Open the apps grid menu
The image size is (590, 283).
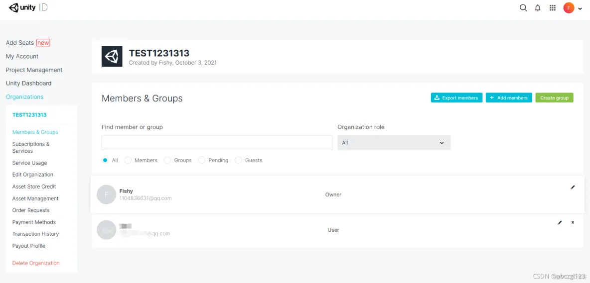553,8
